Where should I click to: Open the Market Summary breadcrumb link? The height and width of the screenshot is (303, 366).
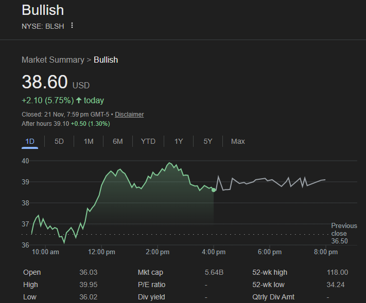click(53, 60)
